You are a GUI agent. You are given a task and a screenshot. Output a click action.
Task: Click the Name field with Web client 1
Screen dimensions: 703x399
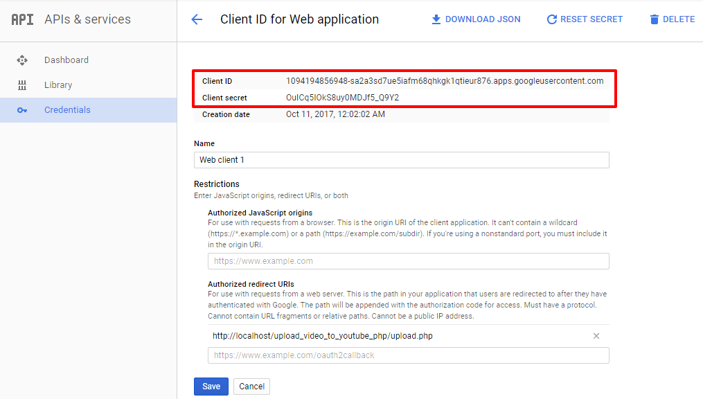point(402,160)
